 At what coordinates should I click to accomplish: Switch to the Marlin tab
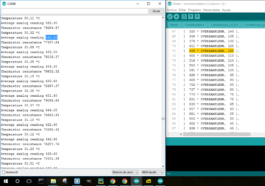pyautogui.click(x=174, y=25)
